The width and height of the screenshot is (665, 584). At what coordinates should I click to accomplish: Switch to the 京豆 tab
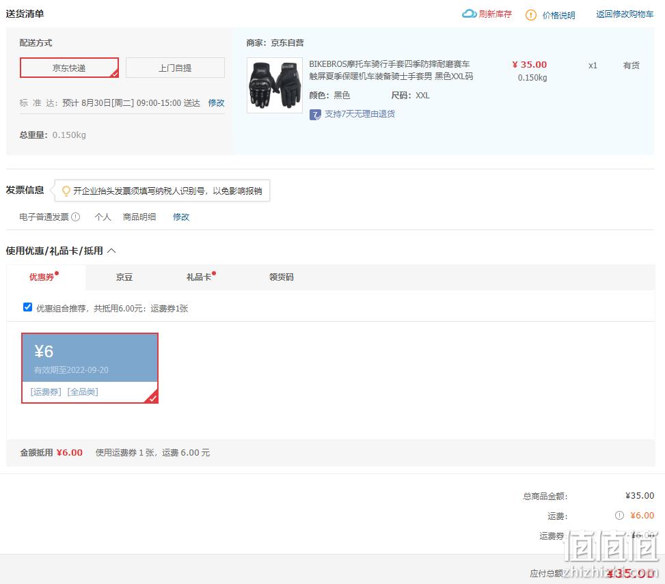(x=124, y=277)
